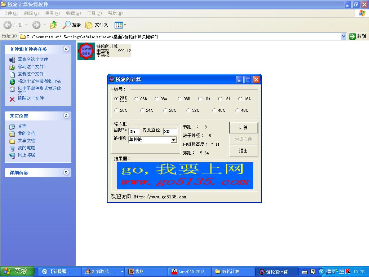Expand the address bar dropdown list
369x277 pixels.
[x=344, y=36]
